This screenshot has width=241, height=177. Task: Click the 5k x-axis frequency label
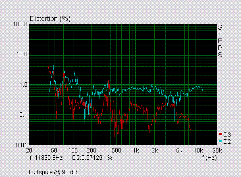pyautogui.click(x=179, y=151)
